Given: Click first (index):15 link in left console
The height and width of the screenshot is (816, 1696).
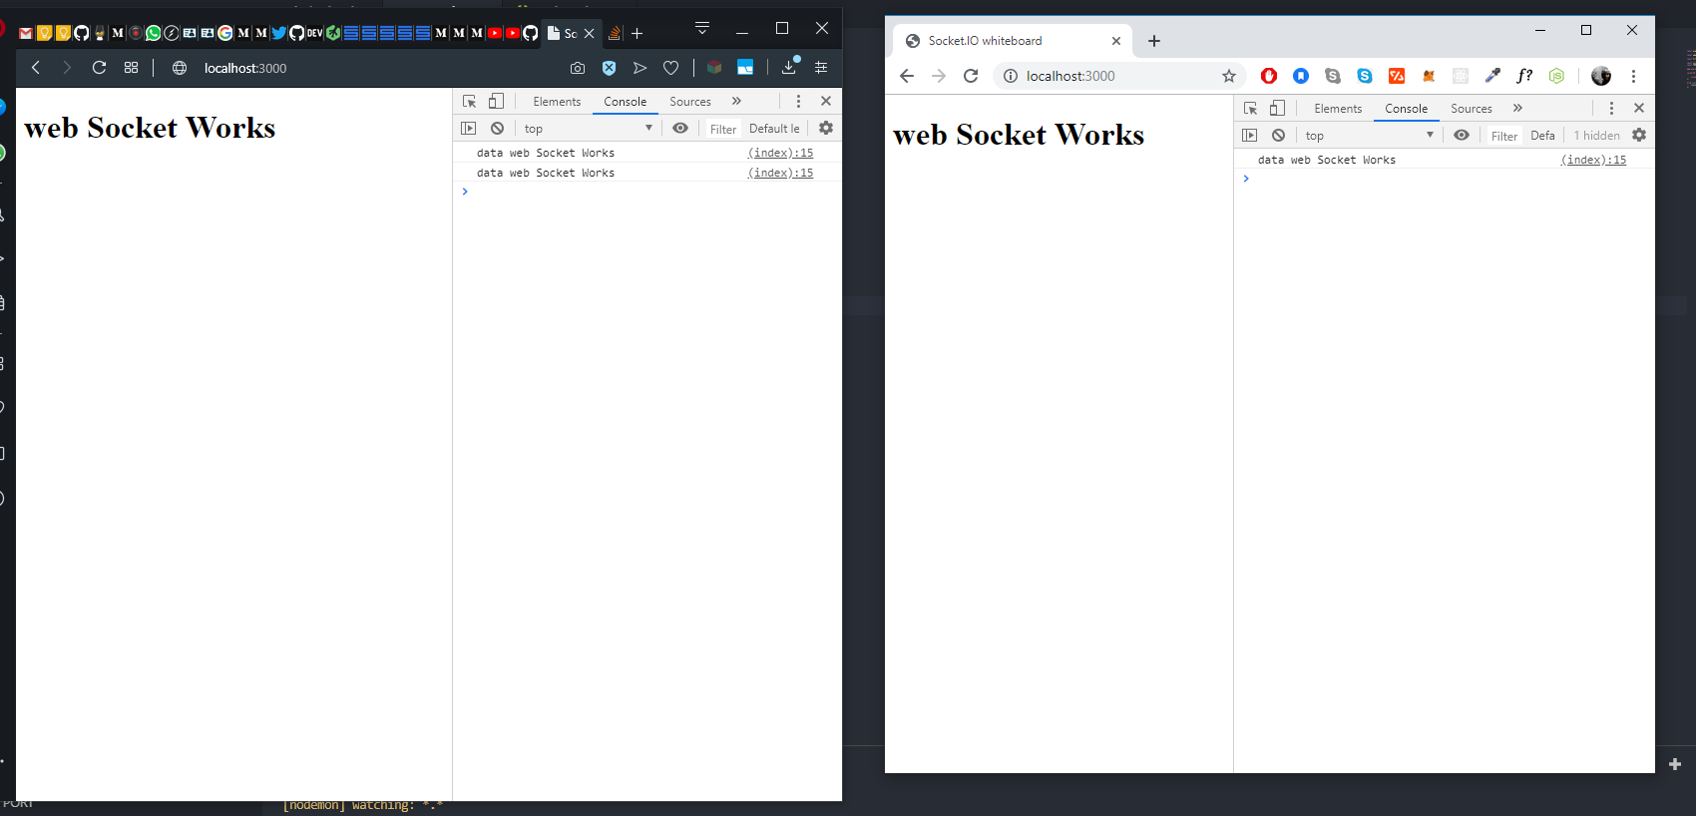Looking at the screenshot, I should point(780,153).
